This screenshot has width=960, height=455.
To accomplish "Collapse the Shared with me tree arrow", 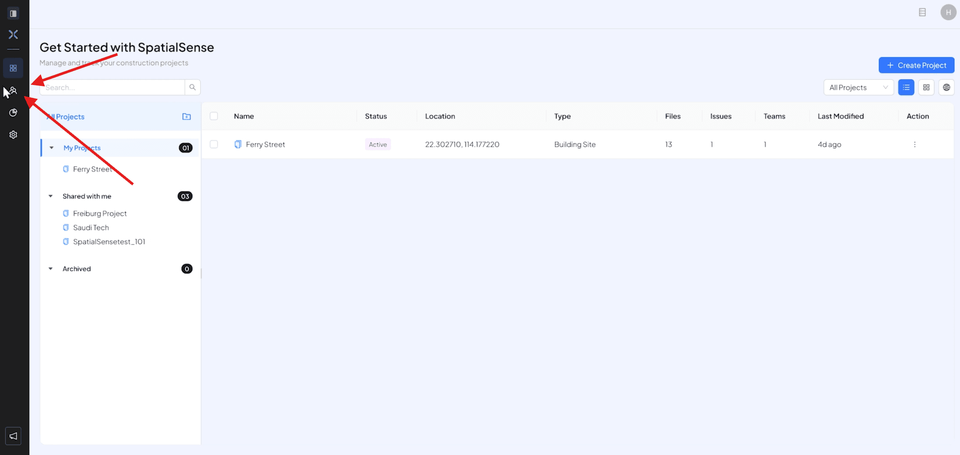I will click(x=51, y=196).
